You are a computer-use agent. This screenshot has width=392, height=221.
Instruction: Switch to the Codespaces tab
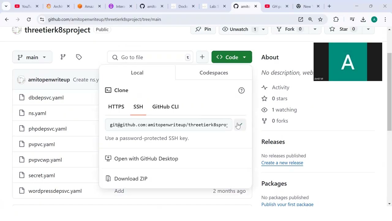pyautogui.click(x=214, y=73)
